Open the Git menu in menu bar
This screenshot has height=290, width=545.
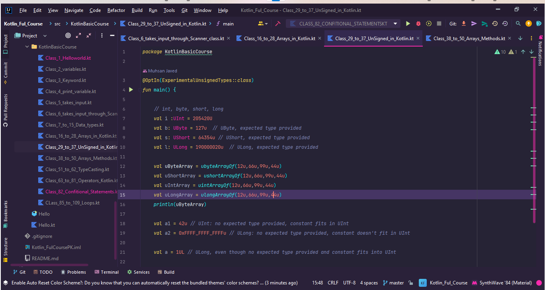184,10
